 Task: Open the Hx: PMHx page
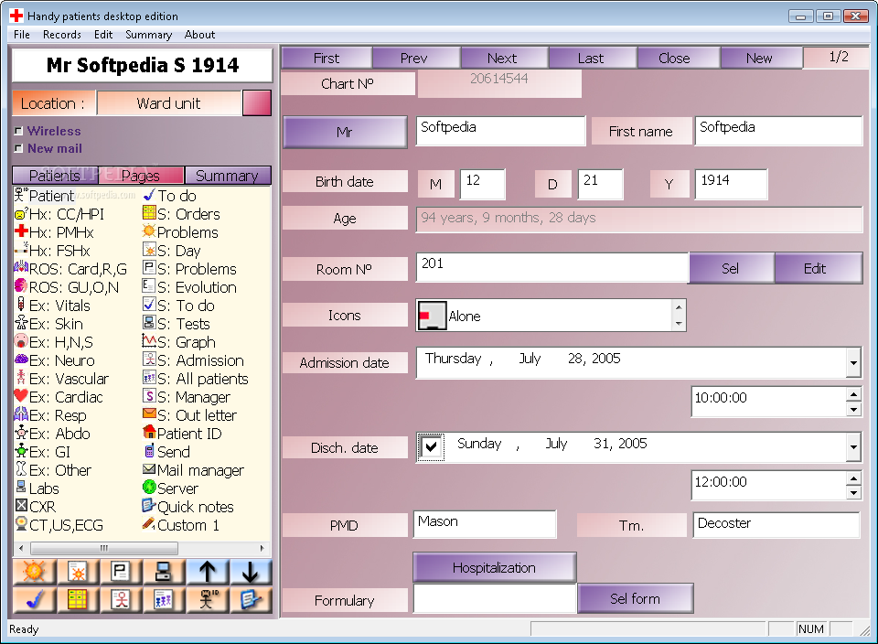pos(54,232)
